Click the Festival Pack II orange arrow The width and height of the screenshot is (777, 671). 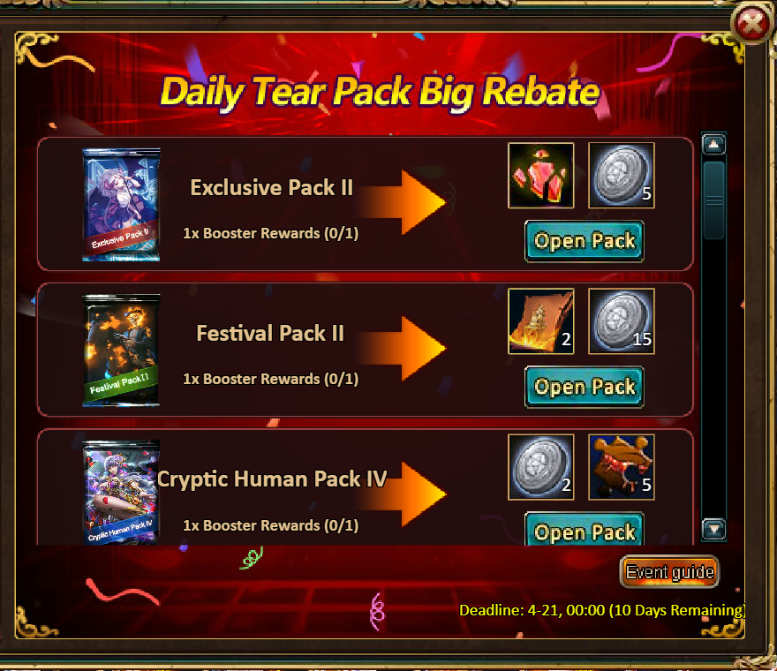click(403, 349)
